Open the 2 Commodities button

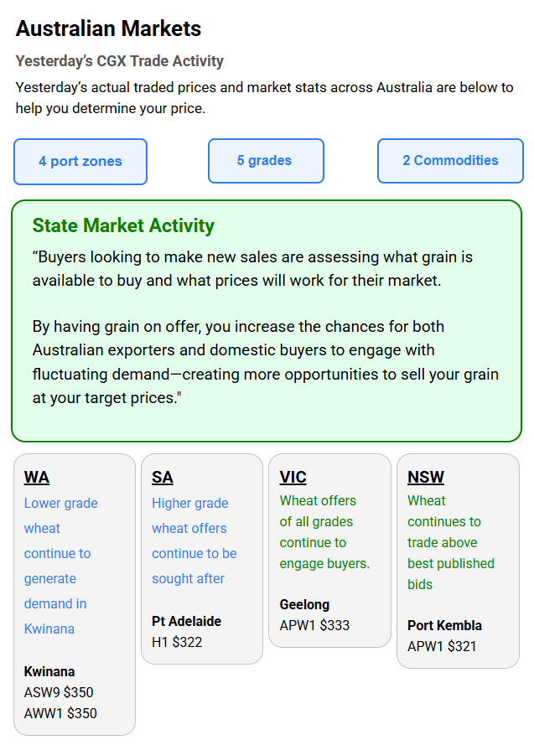pos(450,160)
